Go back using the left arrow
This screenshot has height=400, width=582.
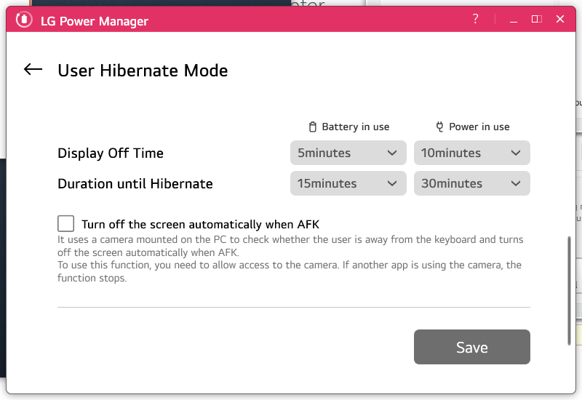coord(33,70)
